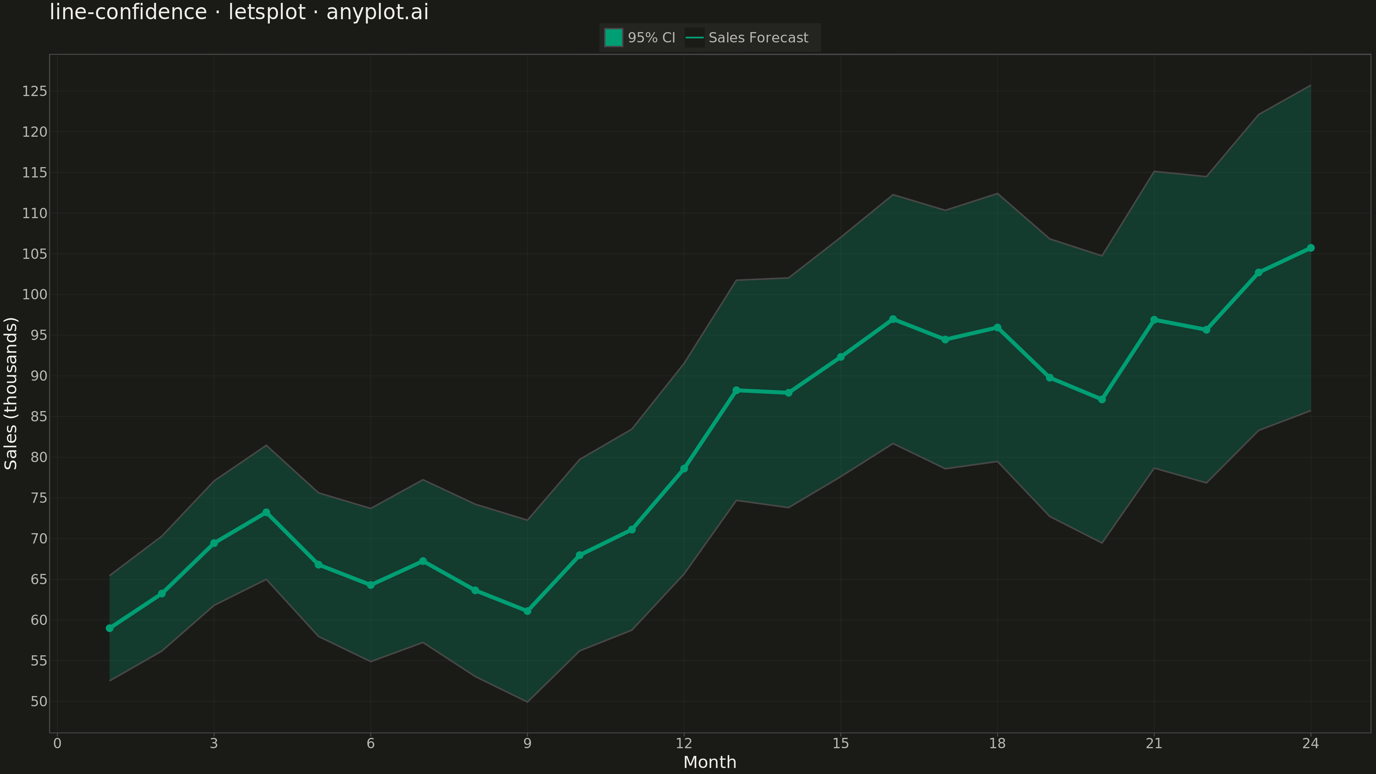Click the y-axis tick label 125
This screenshot has height=774, width=1376.
35,91
